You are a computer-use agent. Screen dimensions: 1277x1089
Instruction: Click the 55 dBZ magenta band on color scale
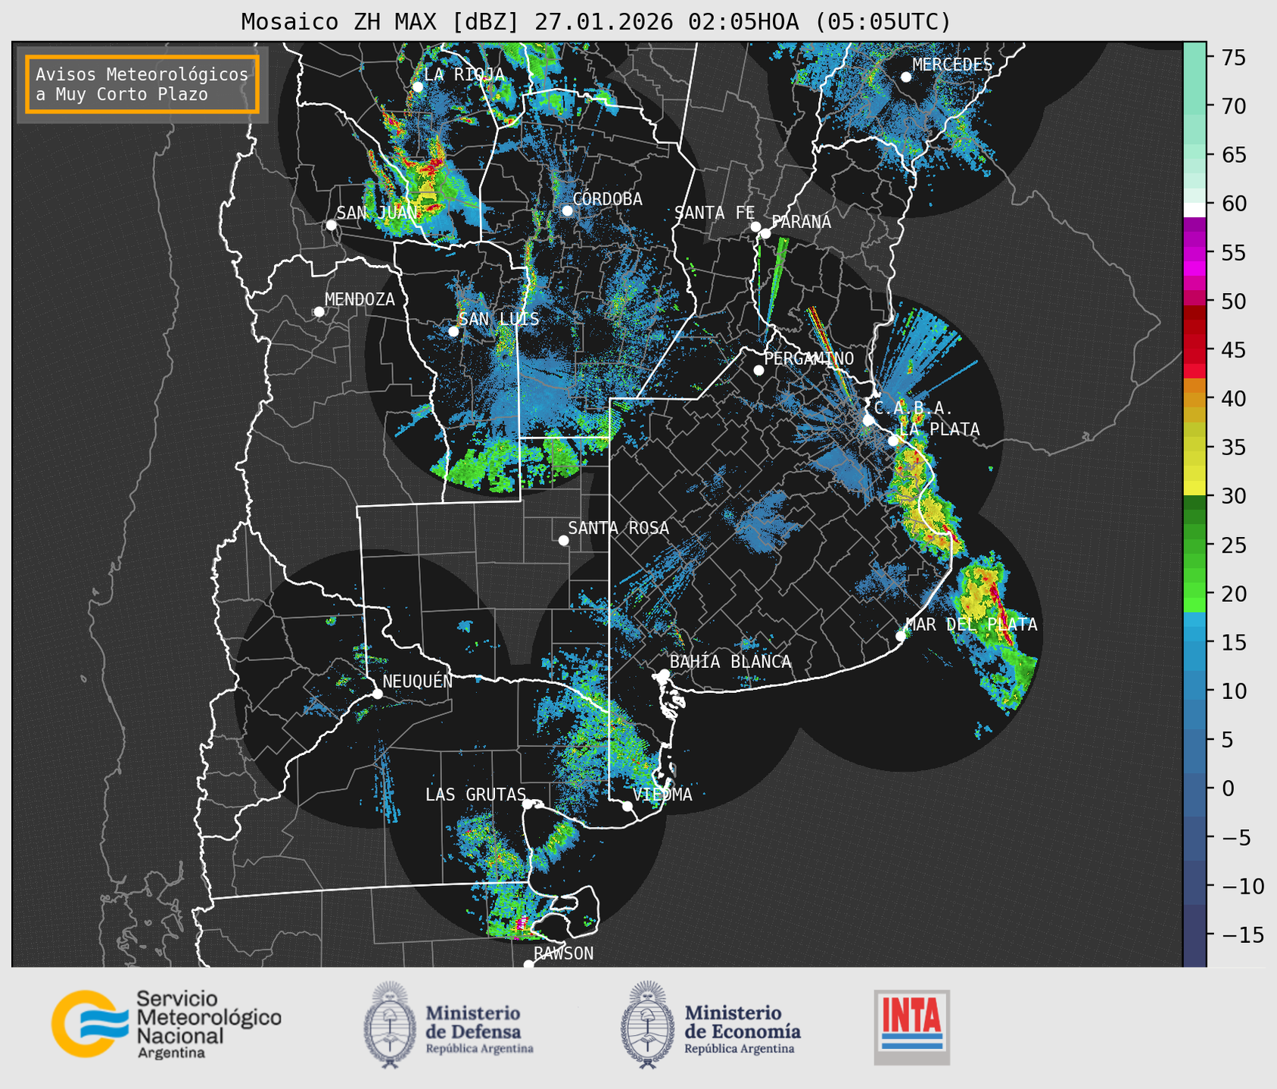1194,252
